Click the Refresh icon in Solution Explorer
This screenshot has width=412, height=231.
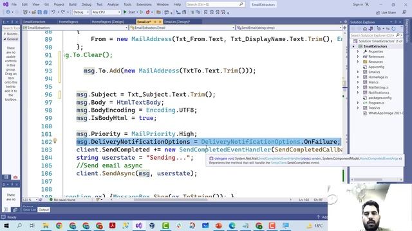(393, 29)
